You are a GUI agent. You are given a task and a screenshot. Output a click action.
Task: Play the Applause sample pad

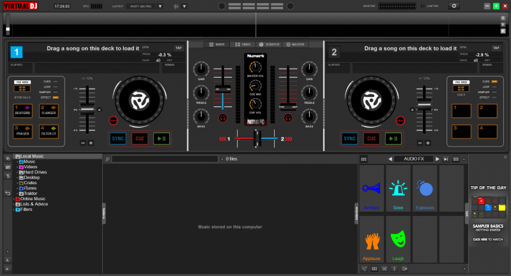tap(371, 240)
